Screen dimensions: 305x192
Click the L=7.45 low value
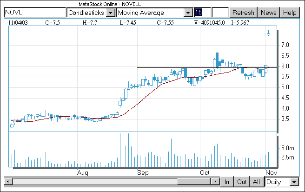pos(128,23)
